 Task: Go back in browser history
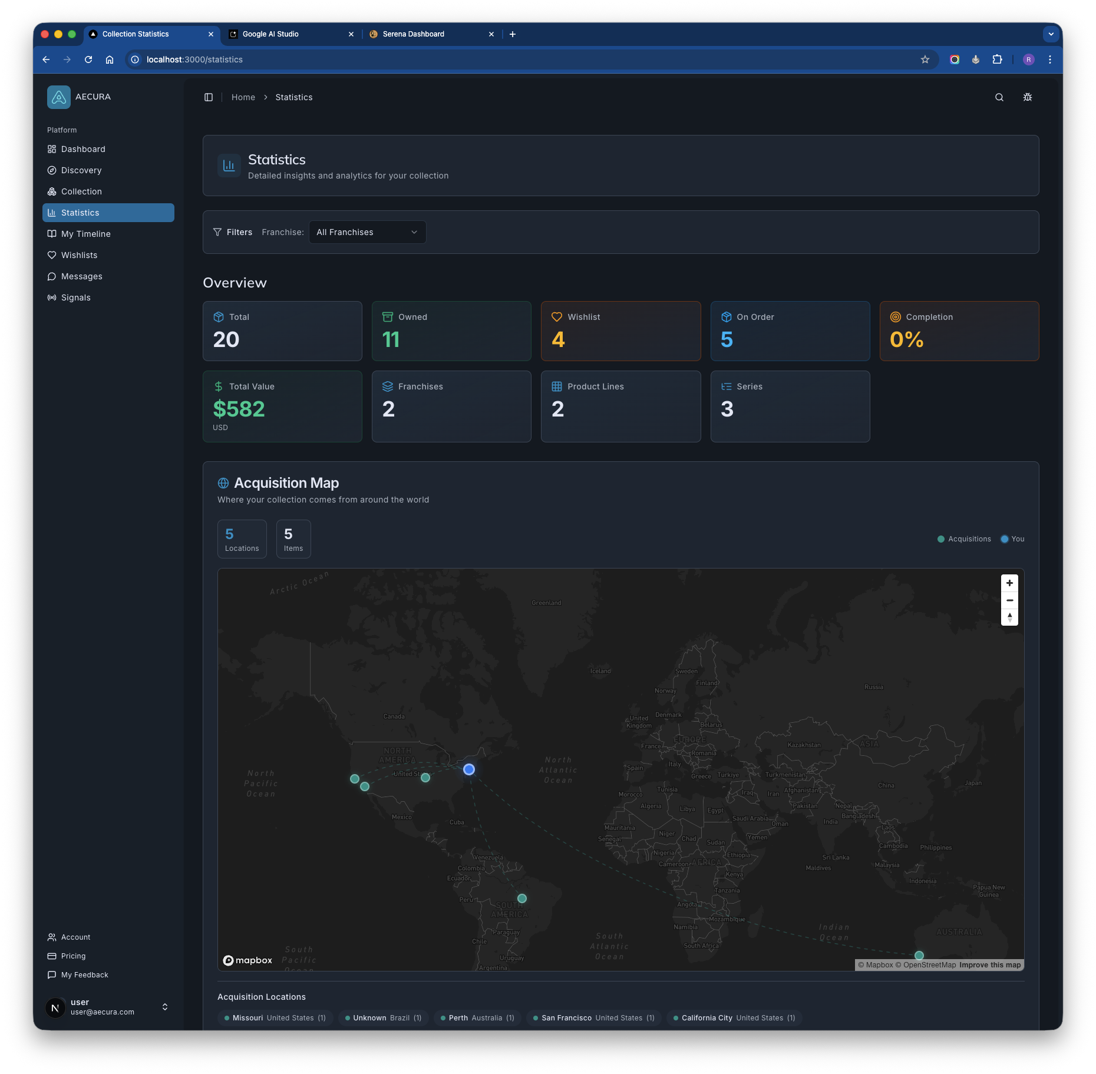[x=46, y=60]
